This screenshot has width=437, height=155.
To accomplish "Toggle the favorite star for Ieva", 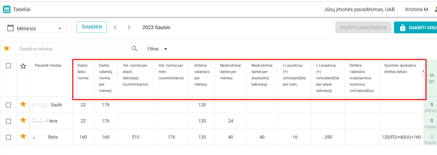I will (x=23, y=121).
